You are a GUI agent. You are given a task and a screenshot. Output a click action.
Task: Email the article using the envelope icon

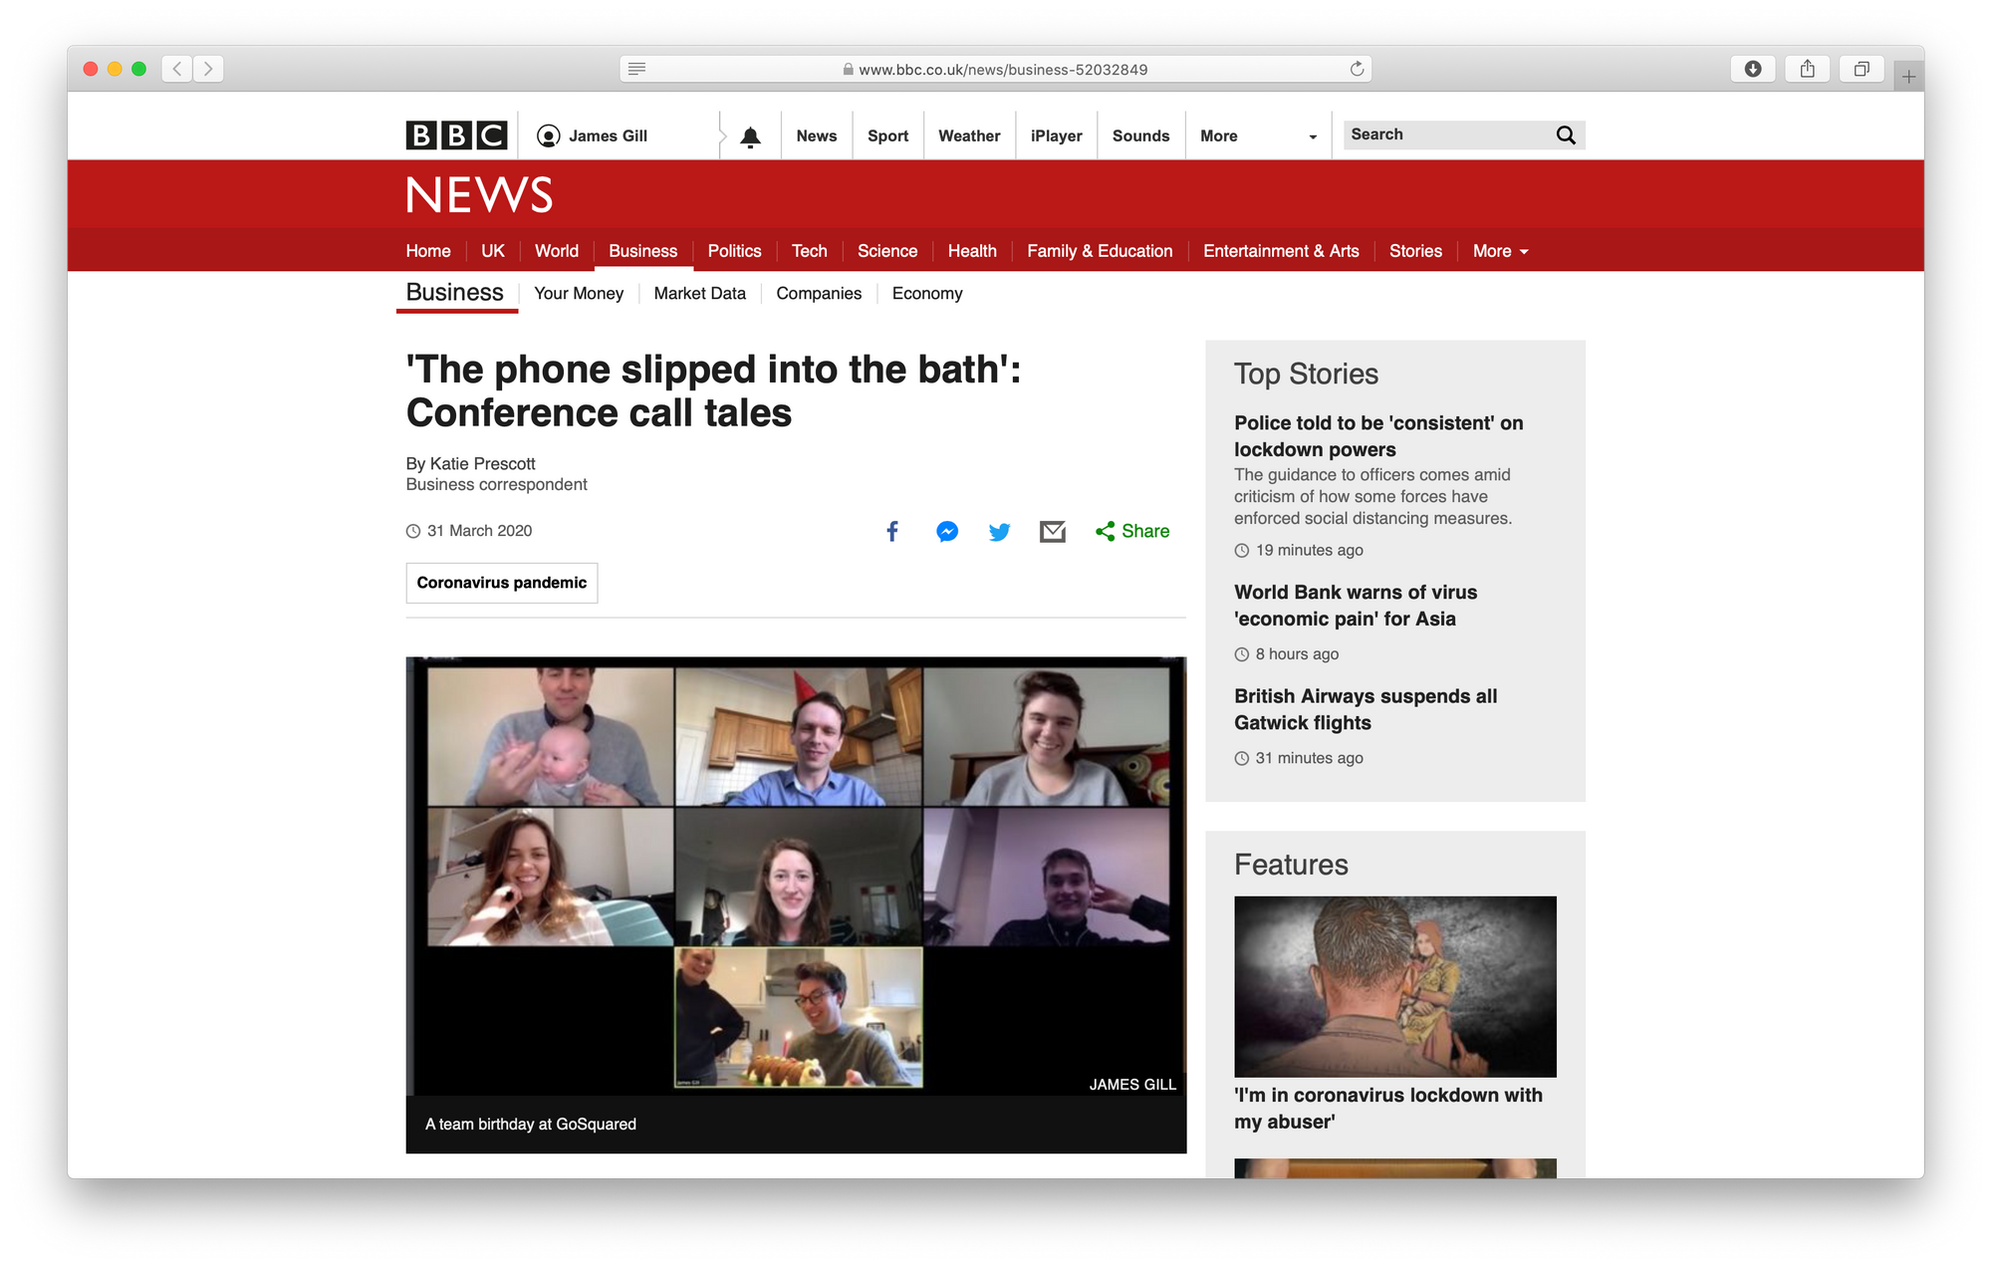click(x=1052, y=531)
